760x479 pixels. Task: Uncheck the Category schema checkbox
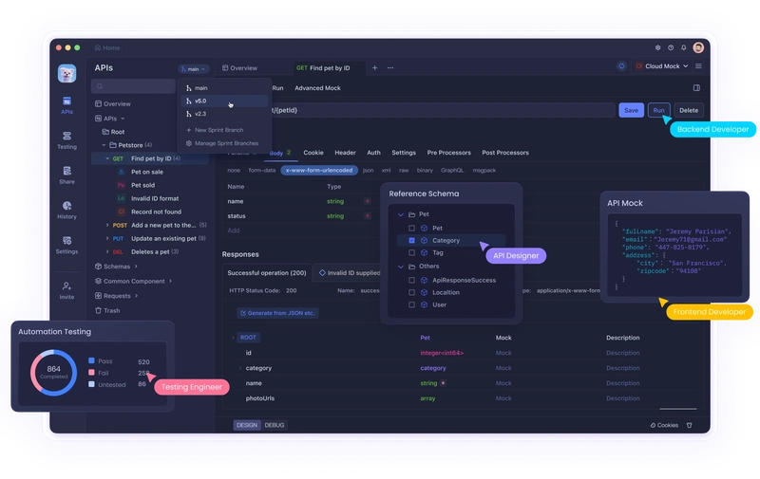(x=411, y=241)
